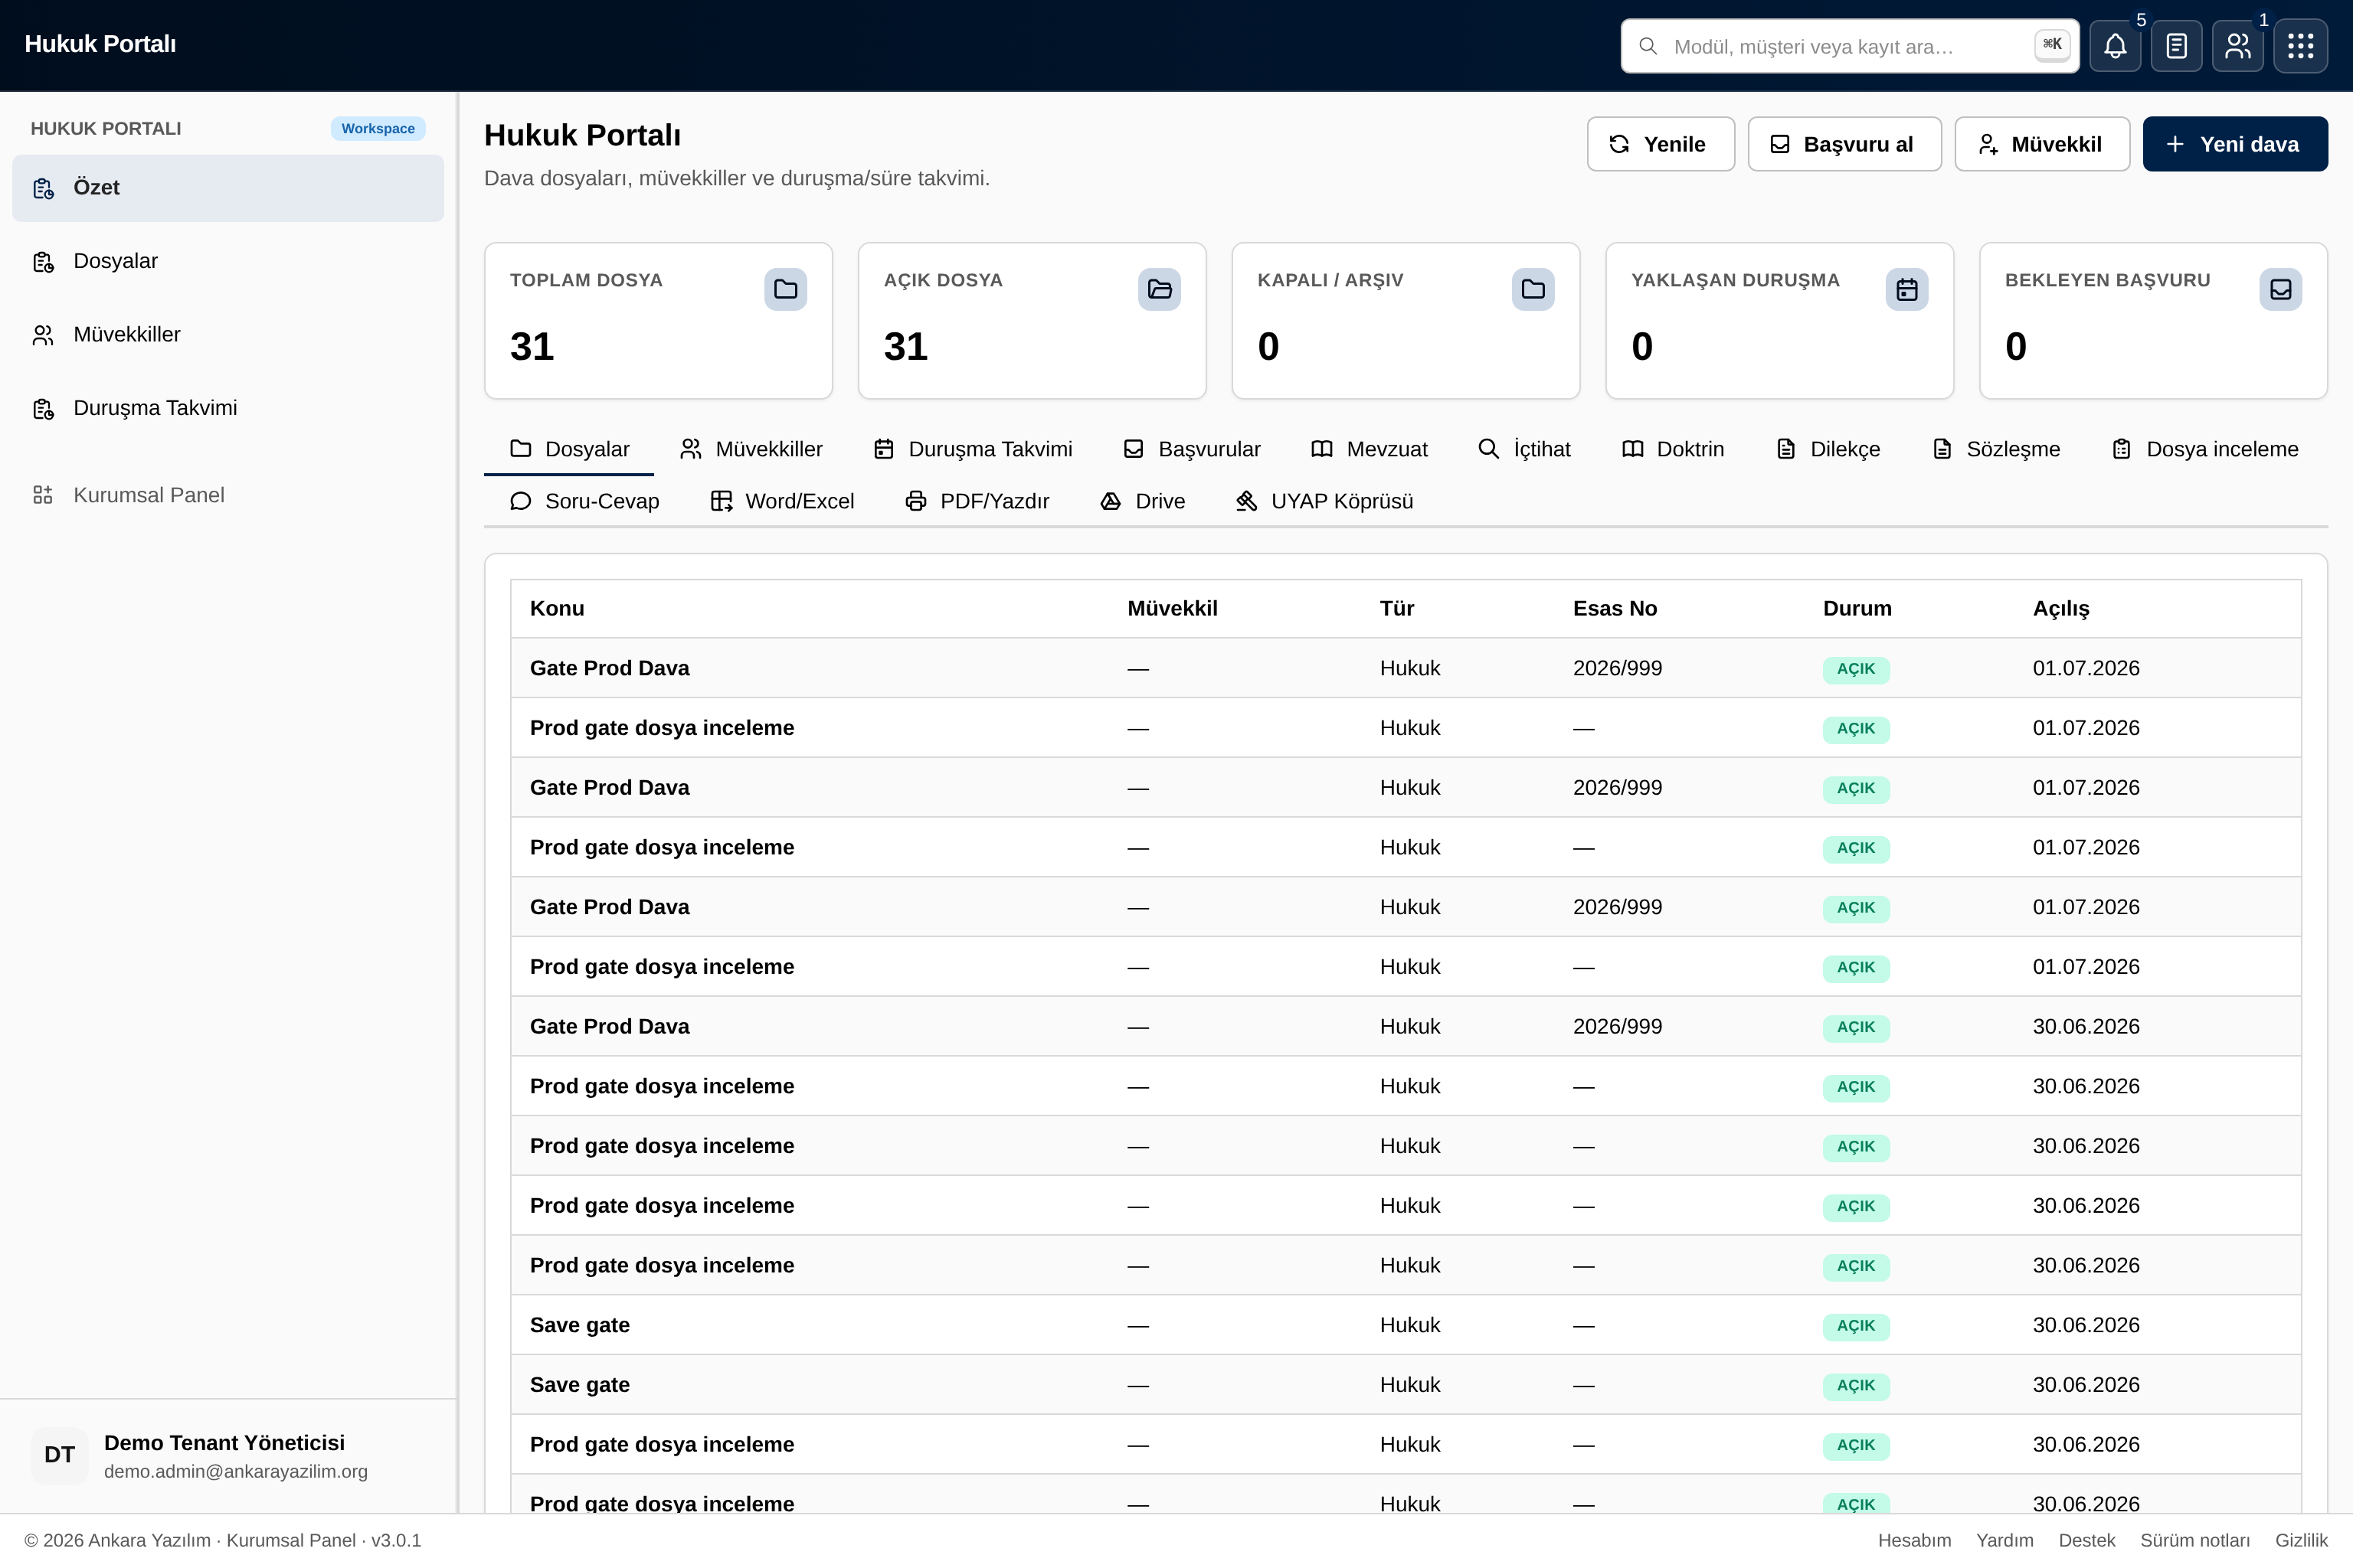Click the Başvuru al button

[1844, 144]
